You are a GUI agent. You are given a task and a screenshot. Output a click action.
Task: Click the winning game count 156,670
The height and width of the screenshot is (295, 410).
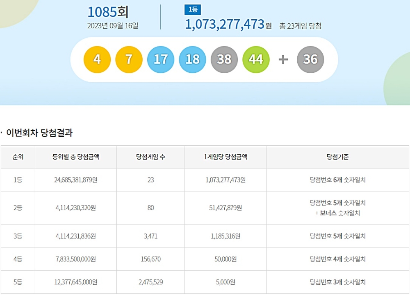150,259
